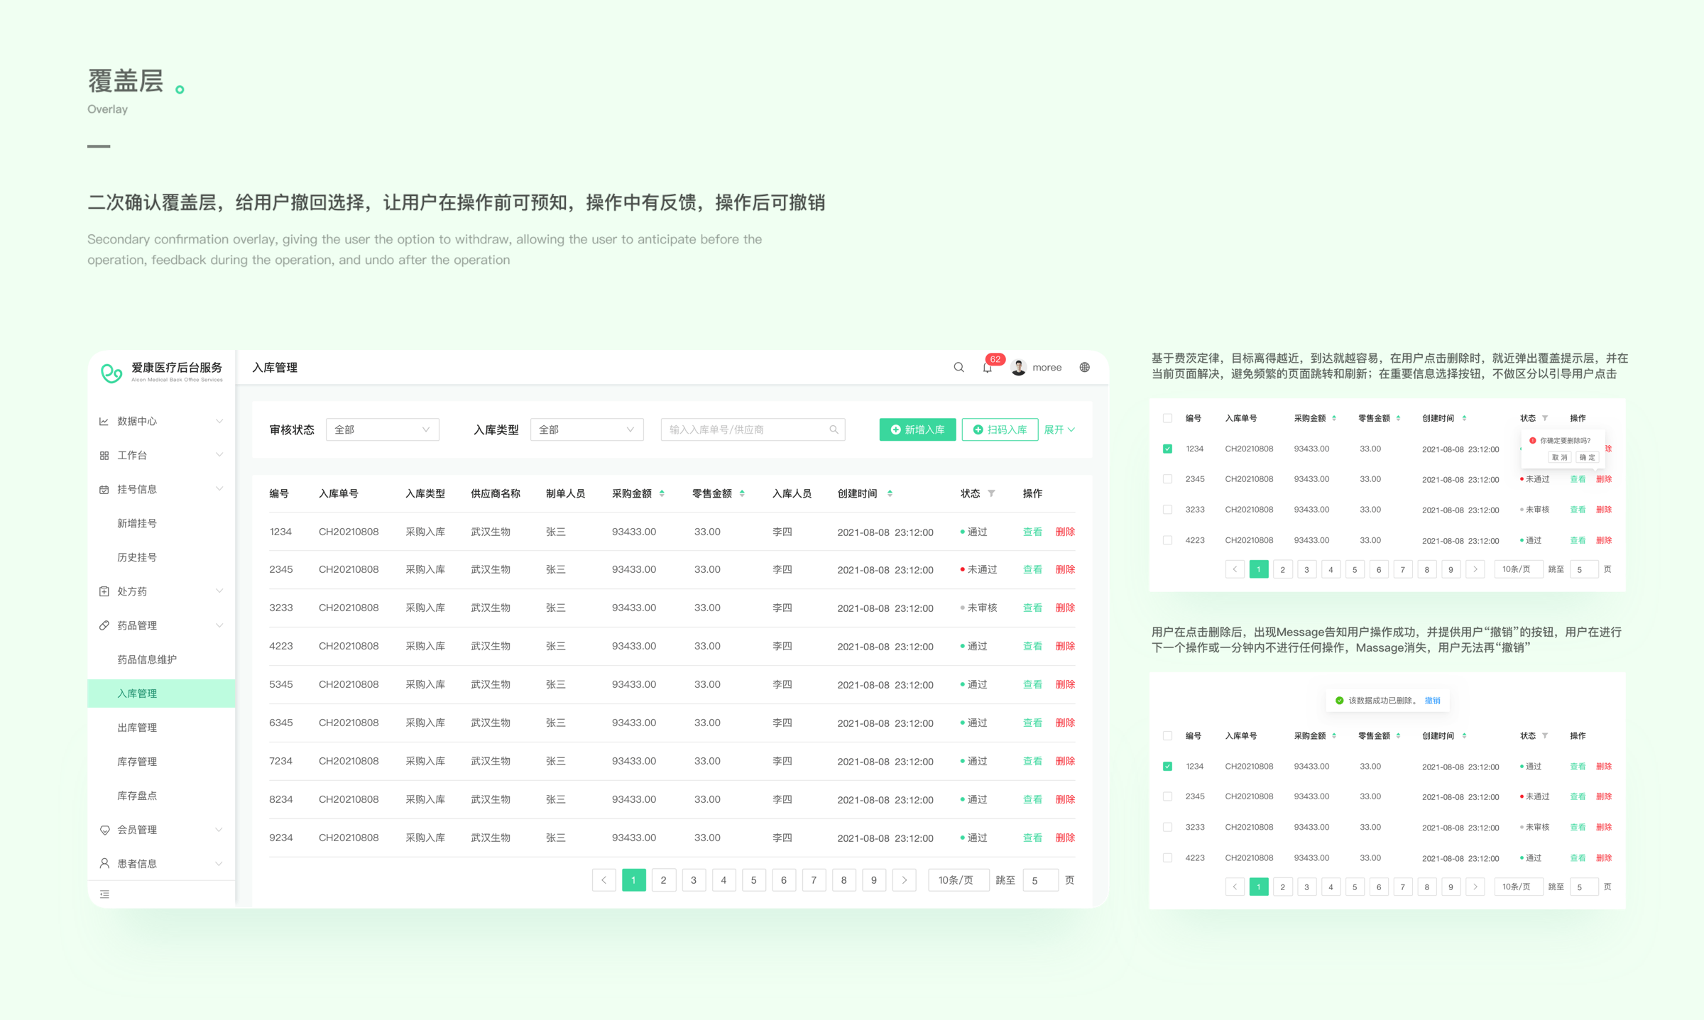Viewport: 1704px width, 1020px height.
Task: Sort 采购金额 in the delete-confirmation example table
Action: pyautogui.click(x=1334, y=418)
